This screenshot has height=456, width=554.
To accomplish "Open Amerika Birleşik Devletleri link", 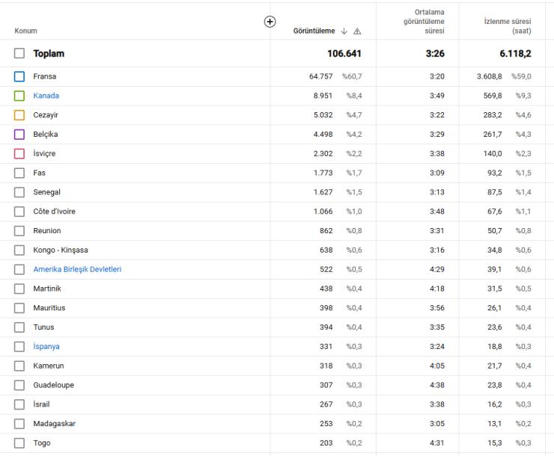I will click(x=77, y=269).
